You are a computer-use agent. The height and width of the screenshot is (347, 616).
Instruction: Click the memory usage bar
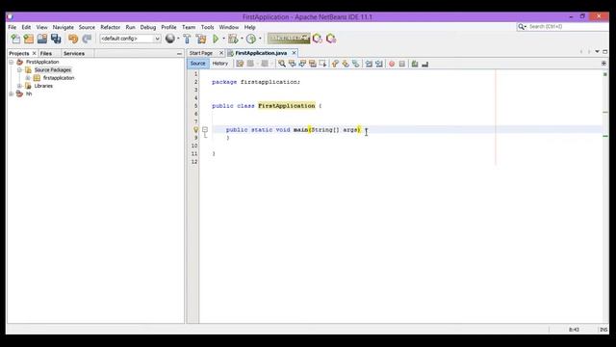coord(289,39)
